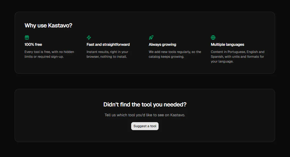Viewport: 290px width, 157px height.
Task: Click the green globe icon
Action: 213,38
